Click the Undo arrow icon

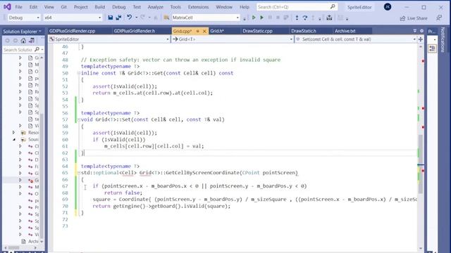coord(130,18)
